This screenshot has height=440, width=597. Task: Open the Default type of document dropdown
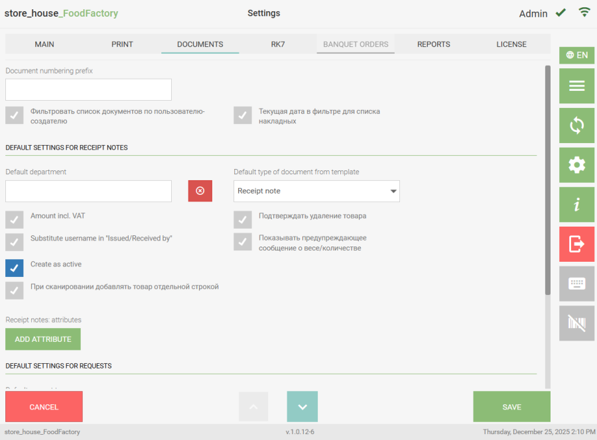click(x=316, y=191)
